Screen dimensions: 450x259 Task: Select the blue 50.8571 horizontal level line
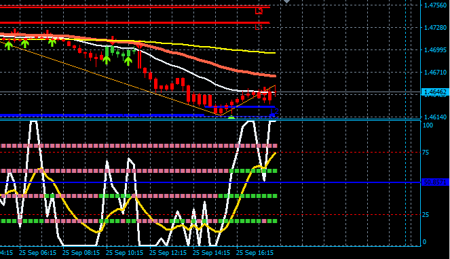210,182
